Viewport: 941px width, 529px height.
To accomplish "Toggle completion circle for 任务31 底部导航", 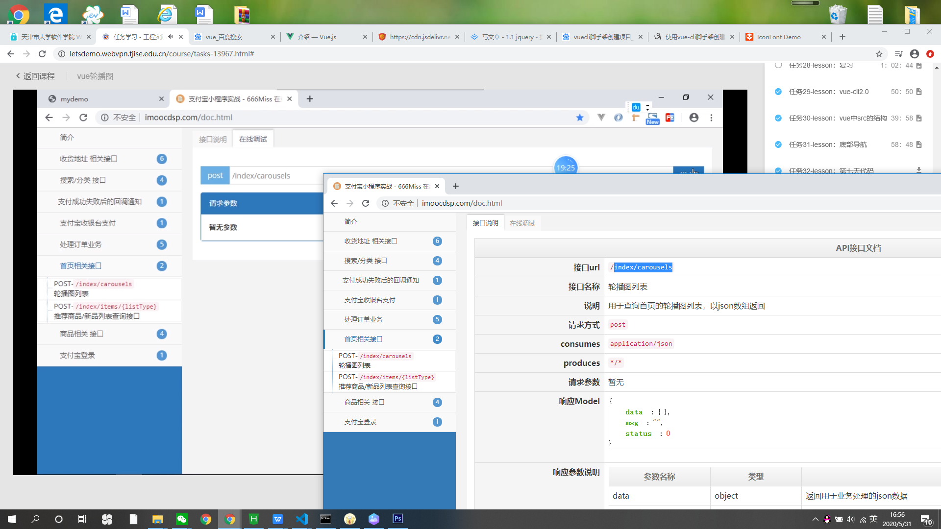I will click(x=778, y=144).
